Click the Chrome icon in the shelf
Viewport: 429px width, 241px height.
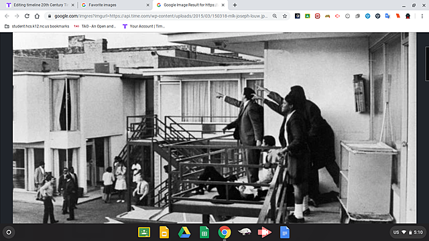(x=225, y=232)
